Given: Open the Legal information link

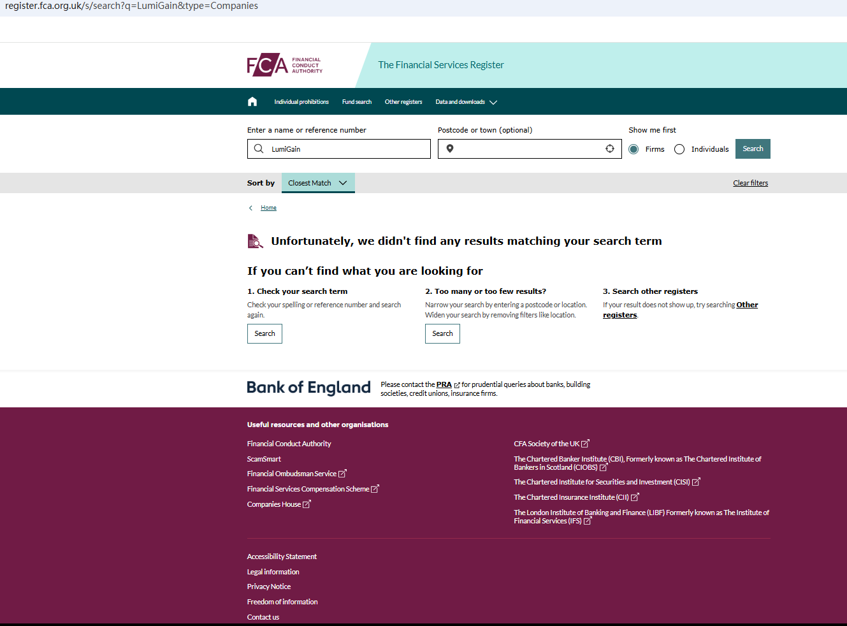Looking at the screenshot, I should point(273,572).
